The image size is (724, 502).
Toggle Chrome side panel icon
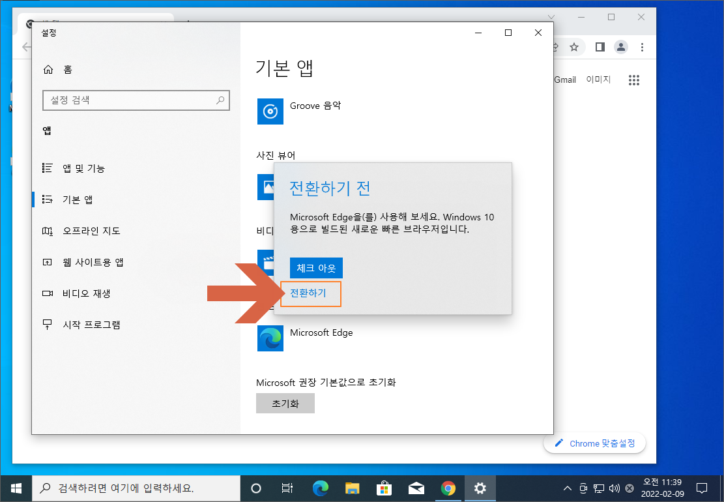[600, 47]
